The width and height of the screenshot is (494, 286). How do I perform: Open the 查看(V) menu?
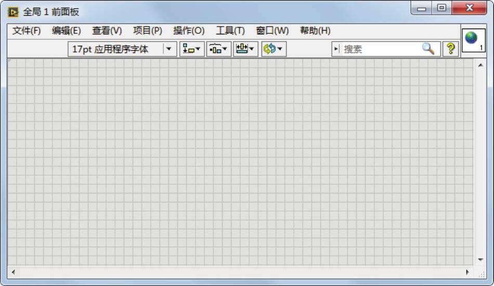point(107,31)
